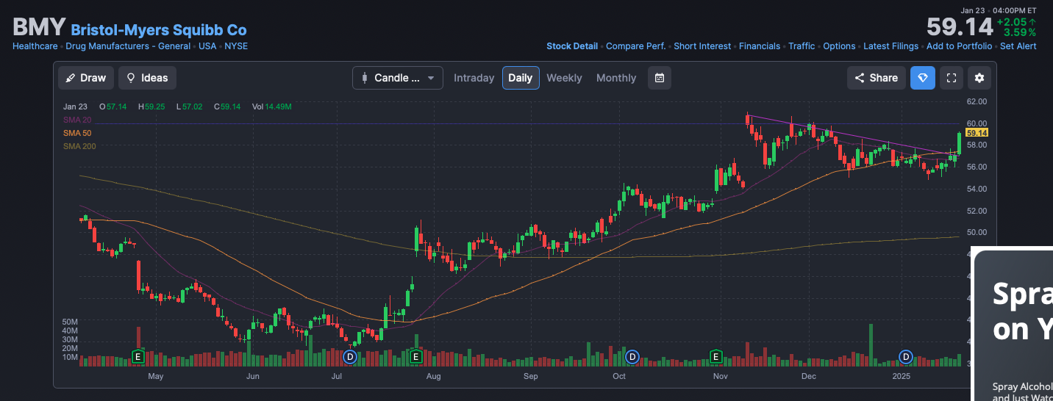Click the Vol 14.49M volume readout
Viewport: 1053px width, 401px height.
point(272,106)
